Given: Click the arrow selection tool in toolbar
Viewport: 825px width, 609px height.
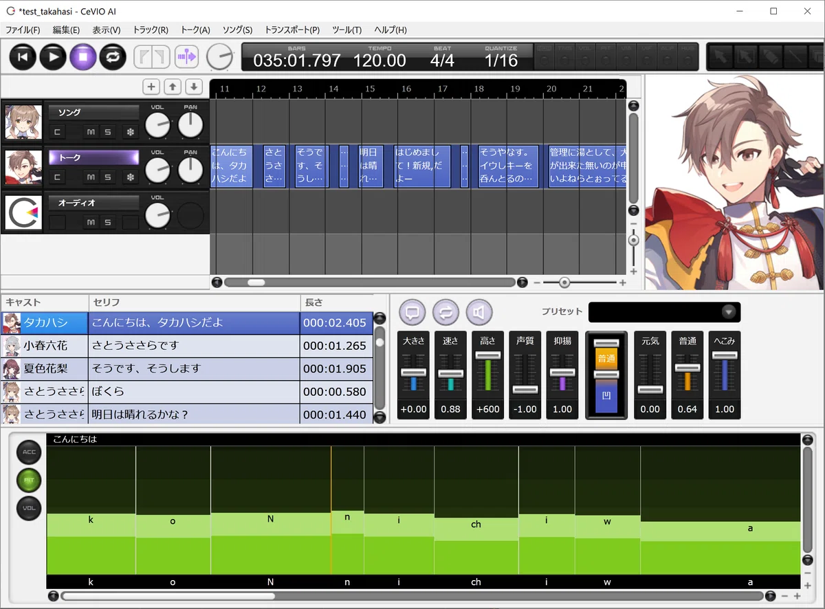Looking at the screenshot, I should [720, 56].
